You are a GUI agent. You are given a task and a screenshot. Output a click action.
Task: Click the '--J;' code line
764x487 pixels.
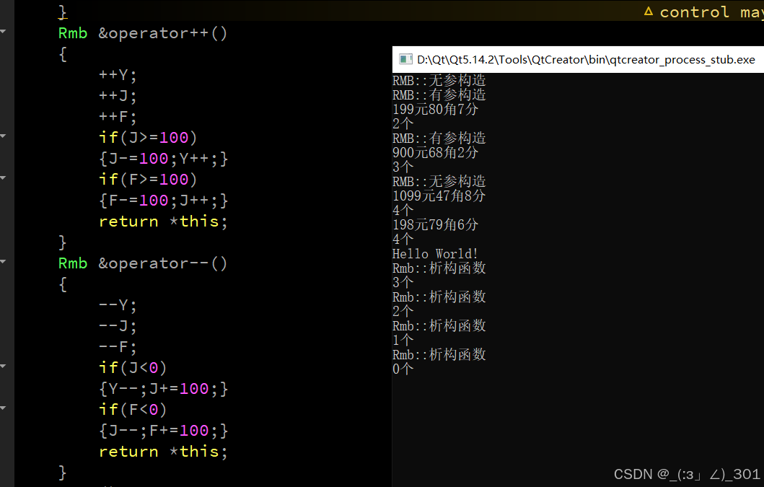click(x=118, y=326)
